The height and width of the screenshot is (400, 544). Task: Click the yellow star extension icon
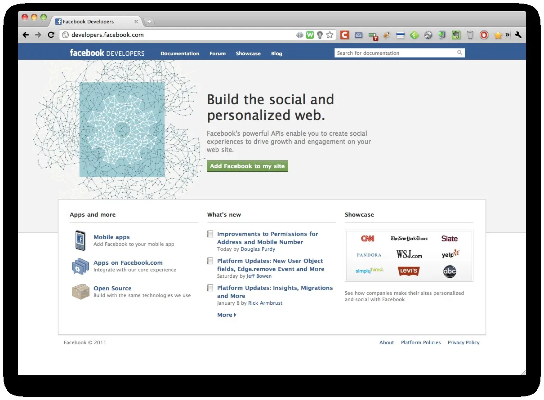click(x=498, y=35)
